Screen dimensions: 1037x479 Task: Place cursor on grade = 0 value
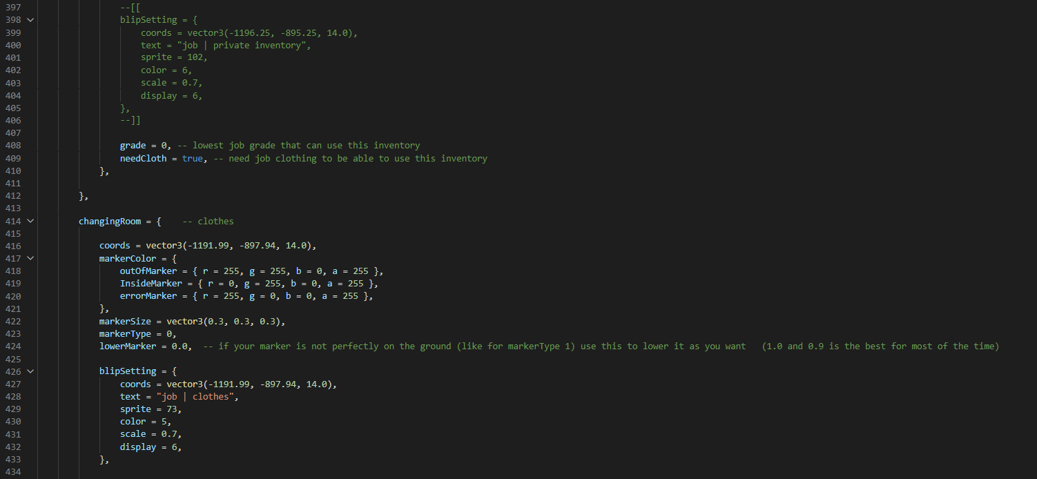point(164,146)
